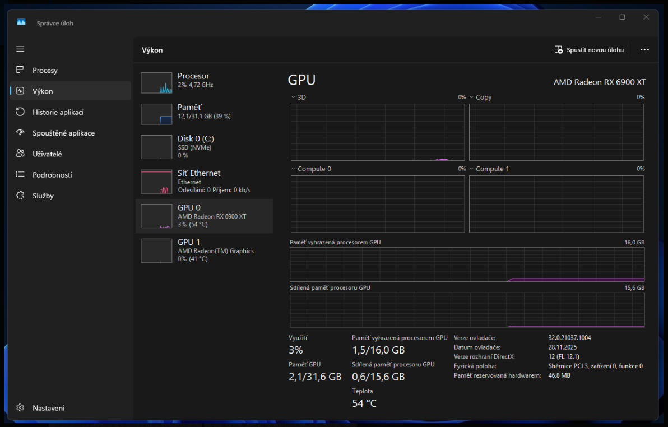Click the Odesílání: 0 Příjem: 0 kb/s text
This screenshot has height=427, width=668.
(214, 190)
